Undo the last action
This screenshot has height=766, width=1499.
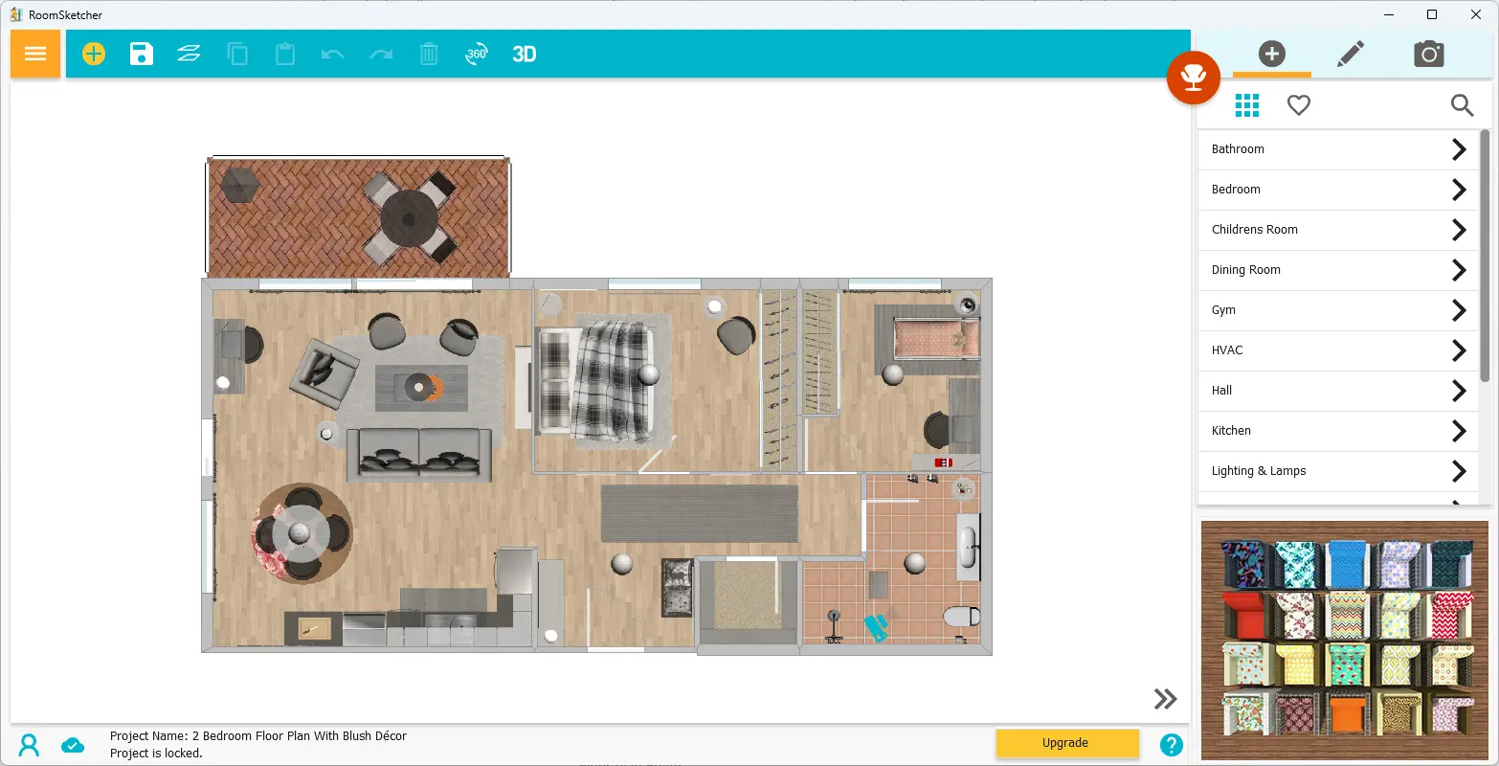[x=332, y=55]
